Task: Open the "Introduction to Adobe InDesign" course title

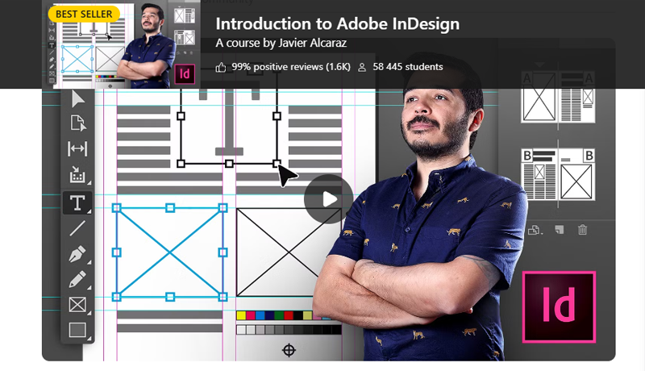Action: [337, 24]
